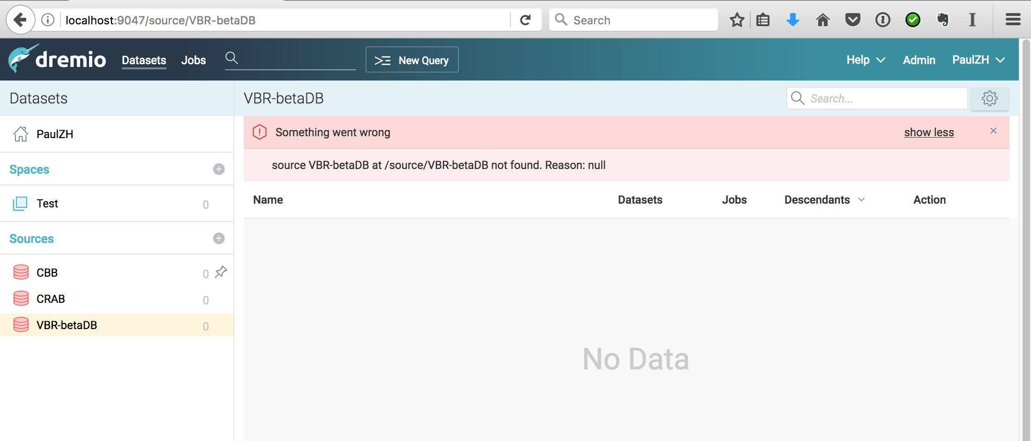Open the PaulZH home space icon
Image resolution: width=1031 pixels, height=441 pixels.
[21, 134]
